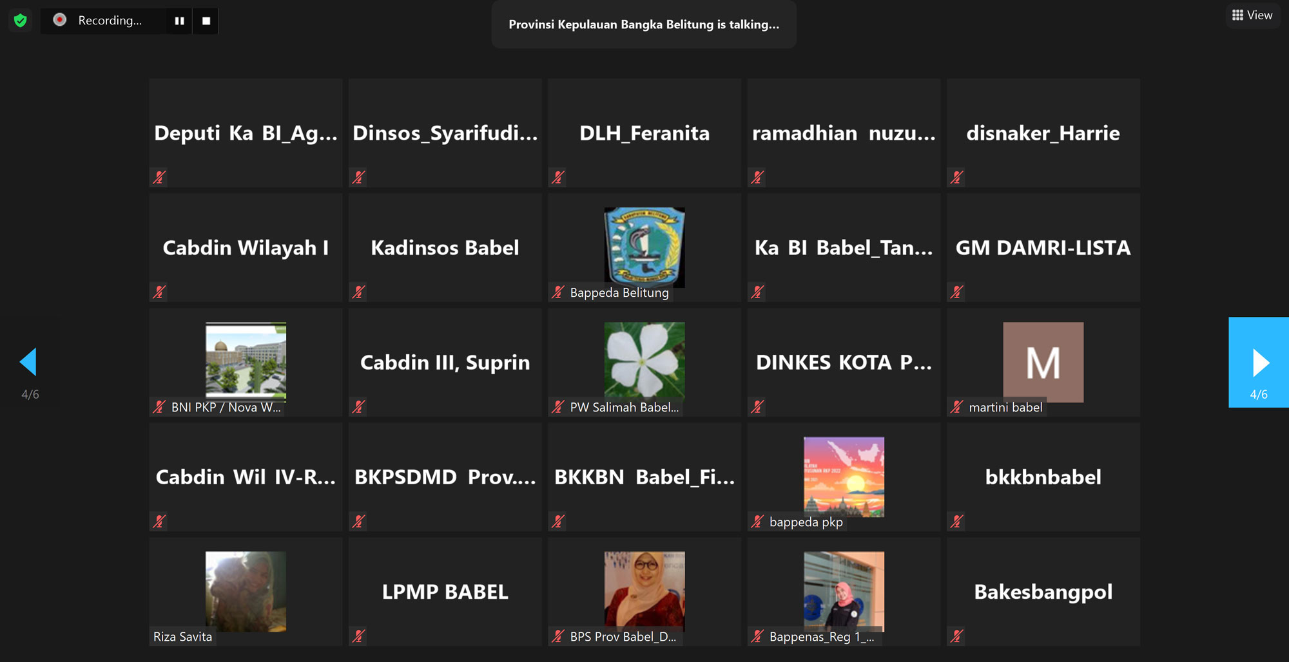Select Riza Savita's video tile

point(246,592)
